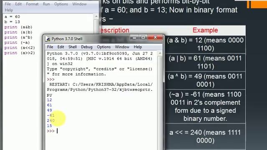Open the Shell menu in Python Shell

tap(73, 47)
